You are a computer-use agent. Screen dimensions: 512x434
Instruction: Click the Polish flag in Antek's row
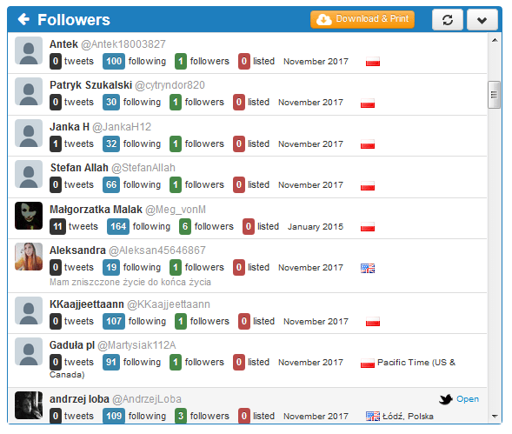pos(373,62)
